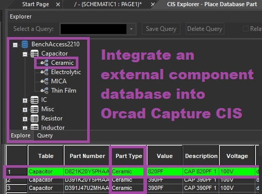Click the Select a Query input field

coord(94,29)
